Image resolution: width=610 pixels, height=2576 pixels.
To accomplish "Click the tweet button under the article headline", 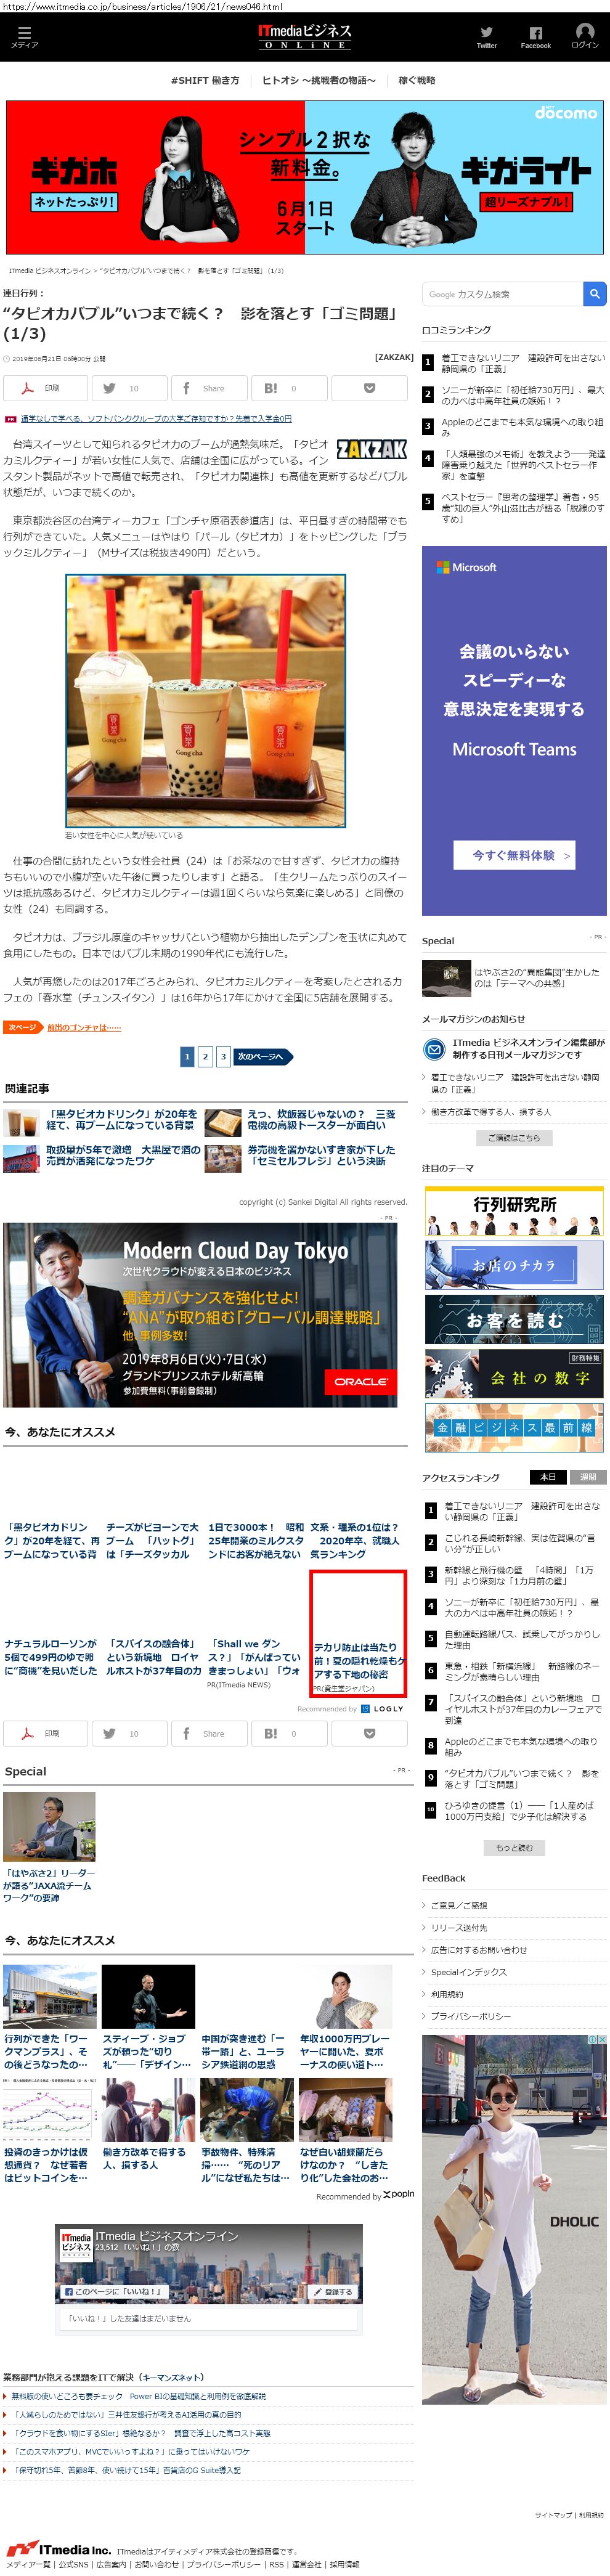I will [129, 388].
